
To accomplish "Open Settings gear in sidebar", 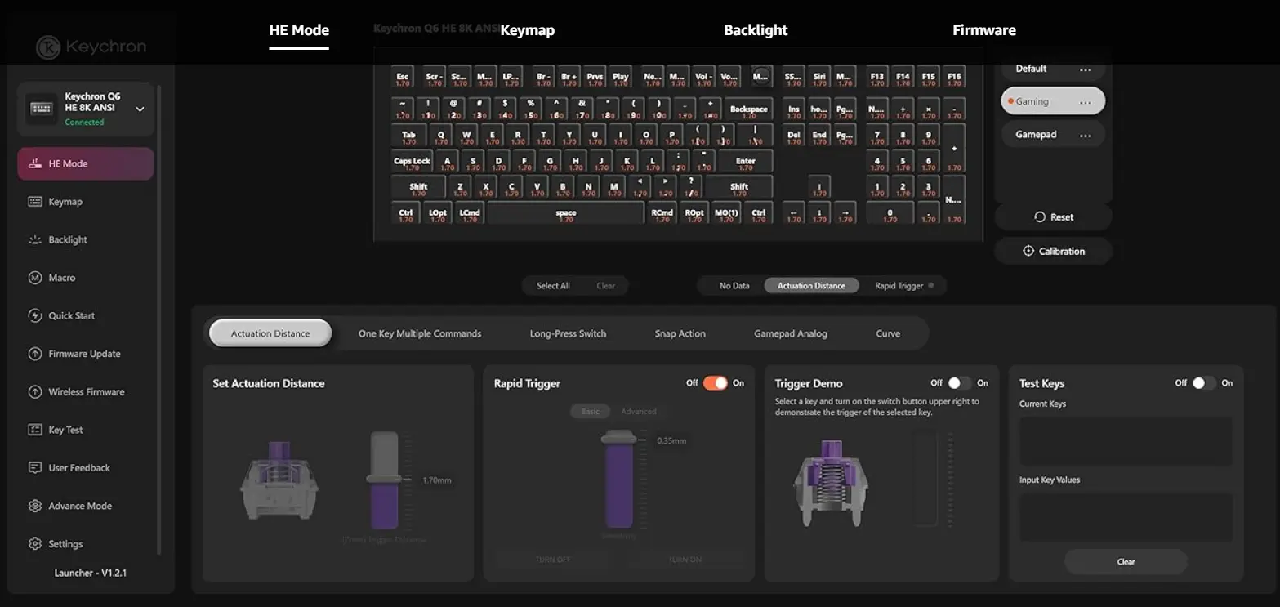I will pyautogui.click(x=35, y=543).
